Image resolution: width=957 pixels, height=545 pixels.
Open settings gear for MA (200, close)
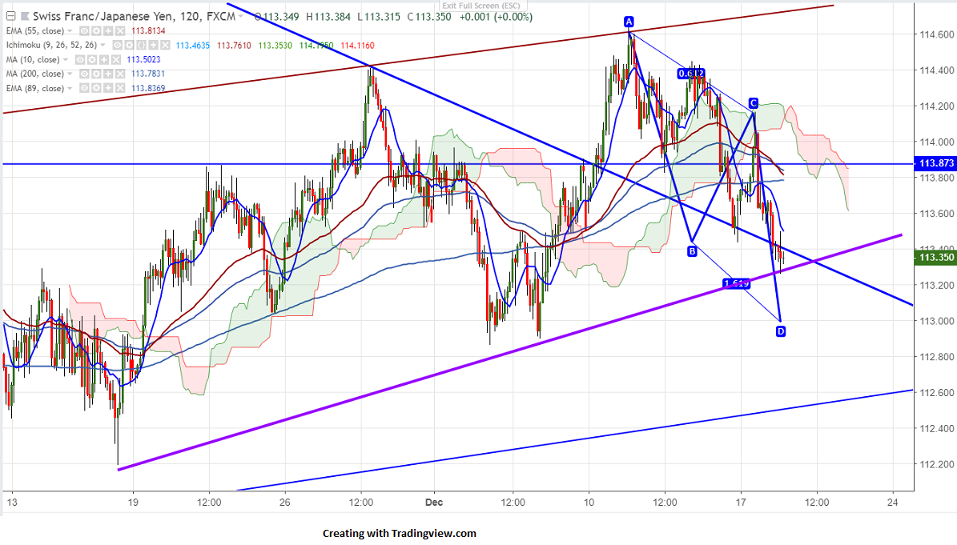click(96, 74)
